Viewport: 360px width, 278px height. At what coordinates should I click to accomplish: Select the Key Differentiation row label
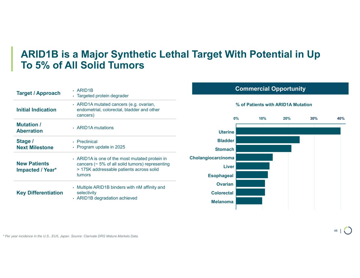40,193
